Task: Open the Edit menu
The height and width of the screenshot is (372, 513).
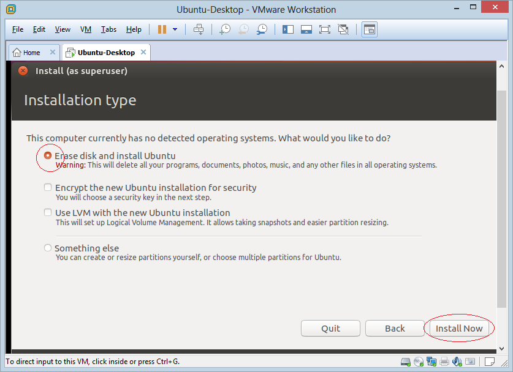Action: (39, 29)
